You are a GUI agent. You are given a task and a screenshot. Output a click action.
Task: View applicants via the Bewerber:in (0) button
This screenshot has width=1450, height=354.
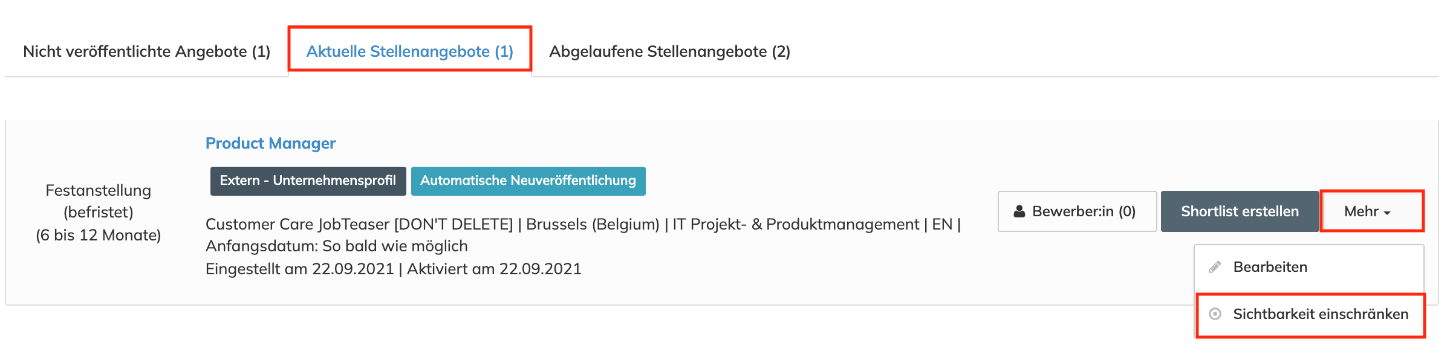(x=1077, y=211)
